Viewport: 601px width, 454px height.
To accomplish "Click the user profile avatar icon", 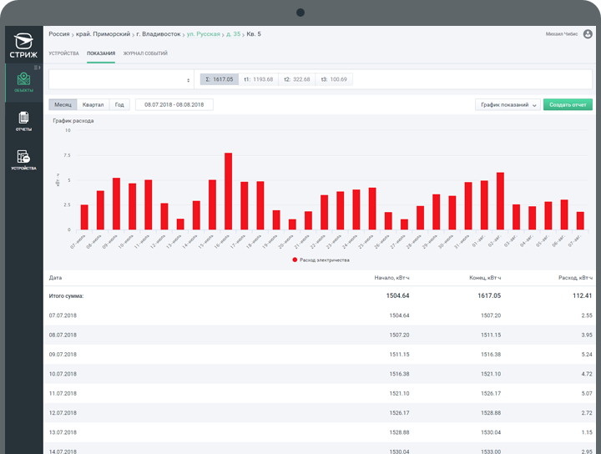I will [588, 34].
